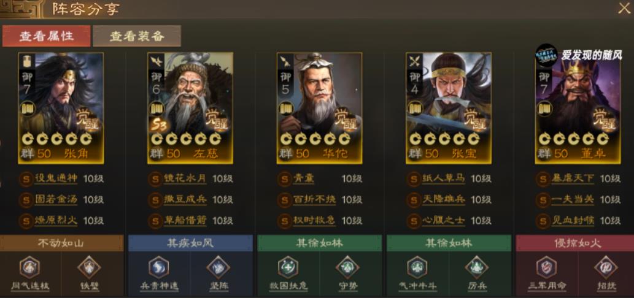Select 张角 hero card

pos(61,108)
